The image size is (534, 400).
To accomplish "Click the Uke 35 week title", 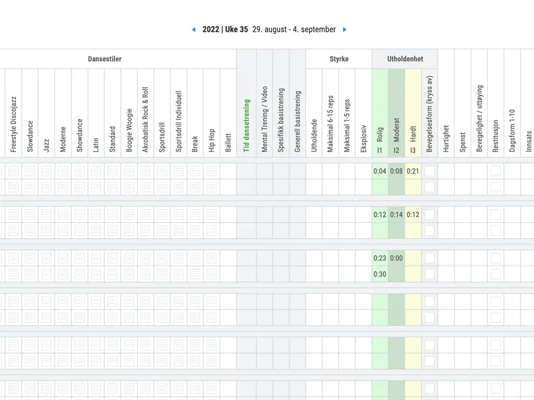I will pos(225,30).
